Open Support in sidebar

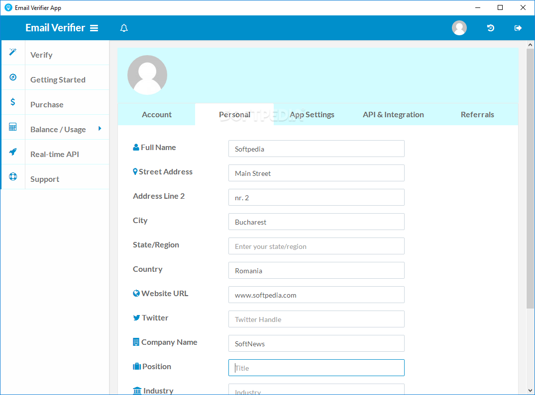pos(55,177)
